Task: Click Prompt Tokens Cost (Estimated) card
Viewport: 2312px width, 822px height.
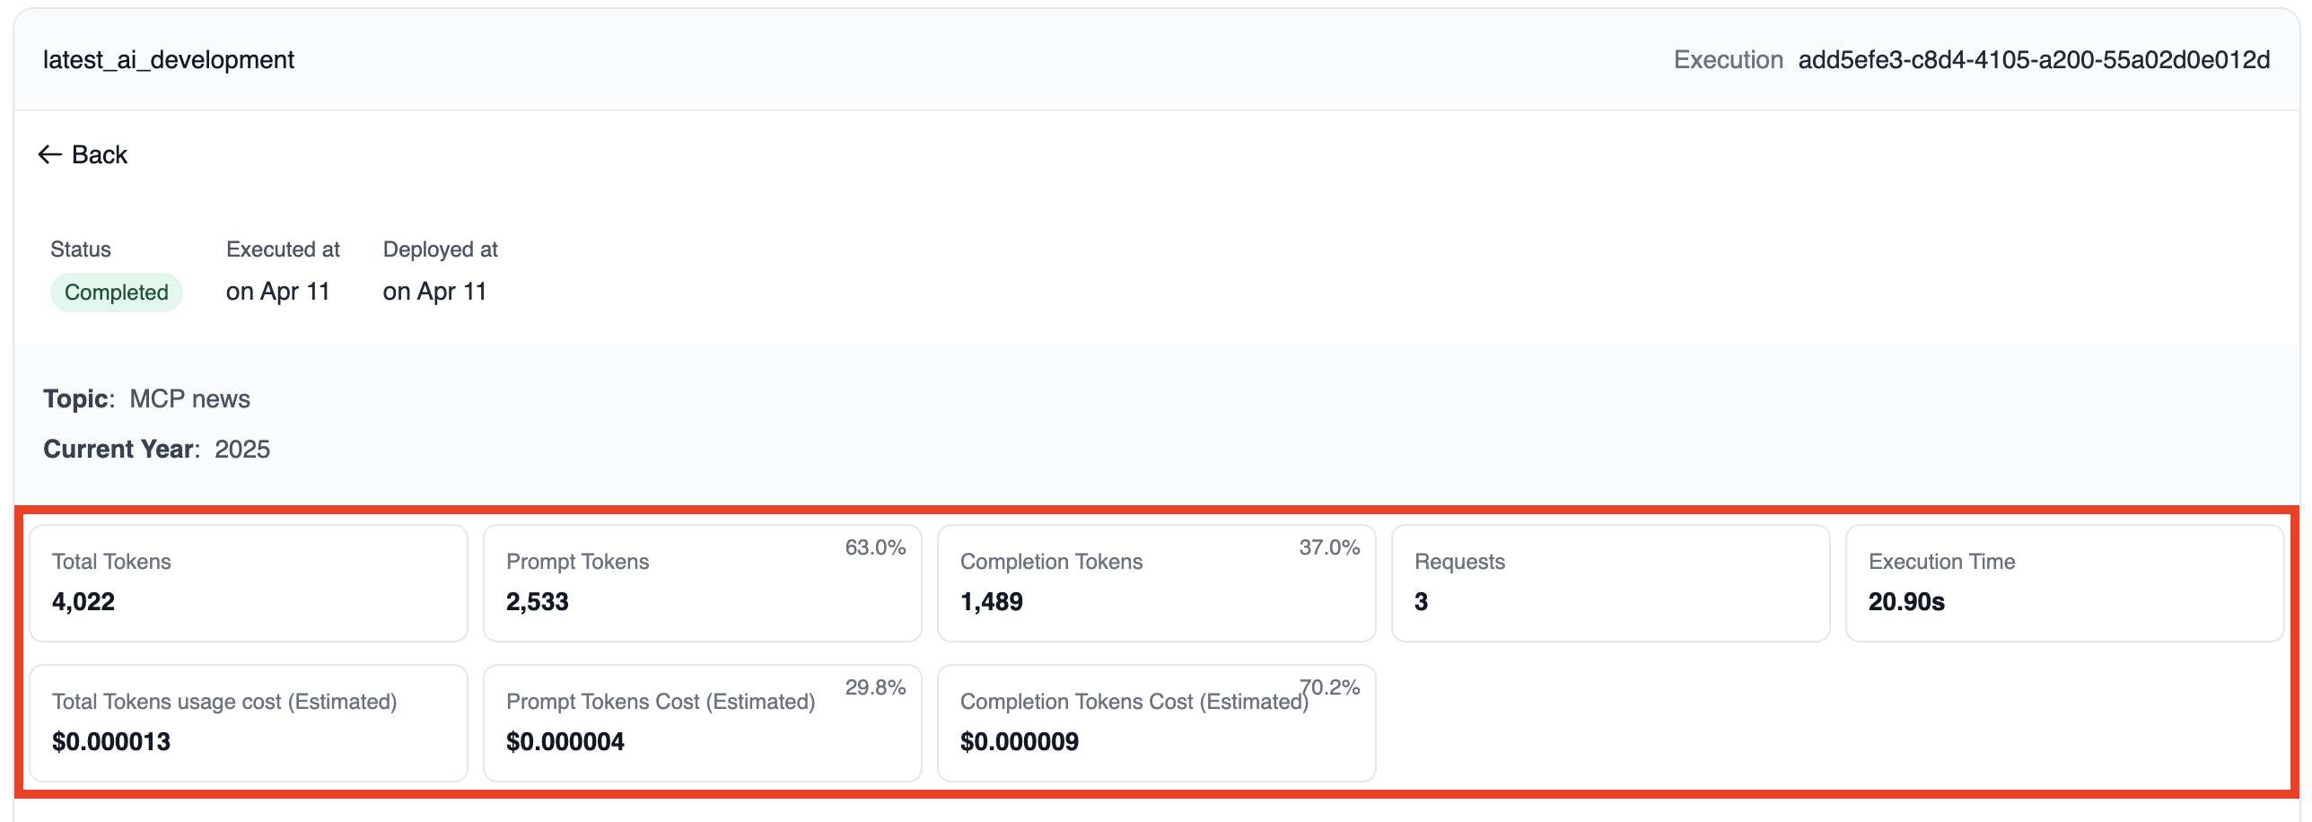Action: (x=702, y=723)
